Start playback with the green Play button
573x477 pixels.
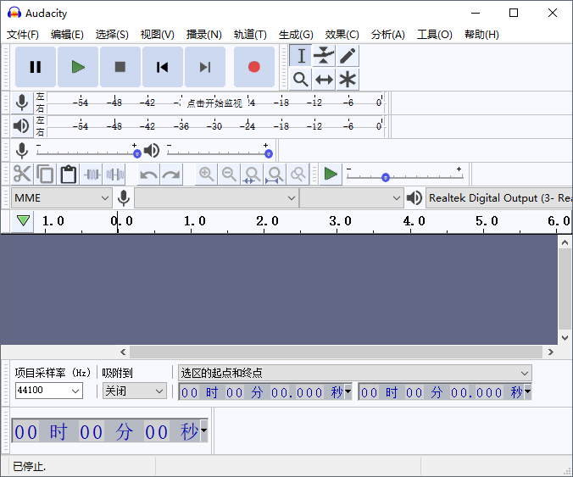point(78,67)
